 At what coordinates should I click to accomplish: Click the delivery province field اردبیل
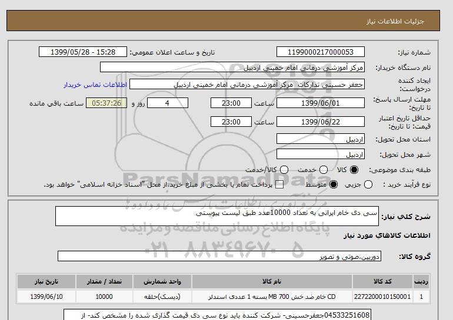(x=321, y=139)
